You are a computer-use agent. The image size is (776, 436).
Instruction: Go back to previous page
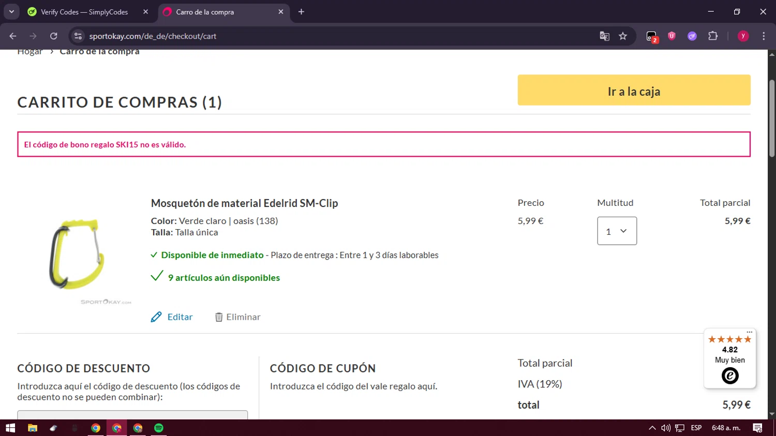[x=13, y=36]
